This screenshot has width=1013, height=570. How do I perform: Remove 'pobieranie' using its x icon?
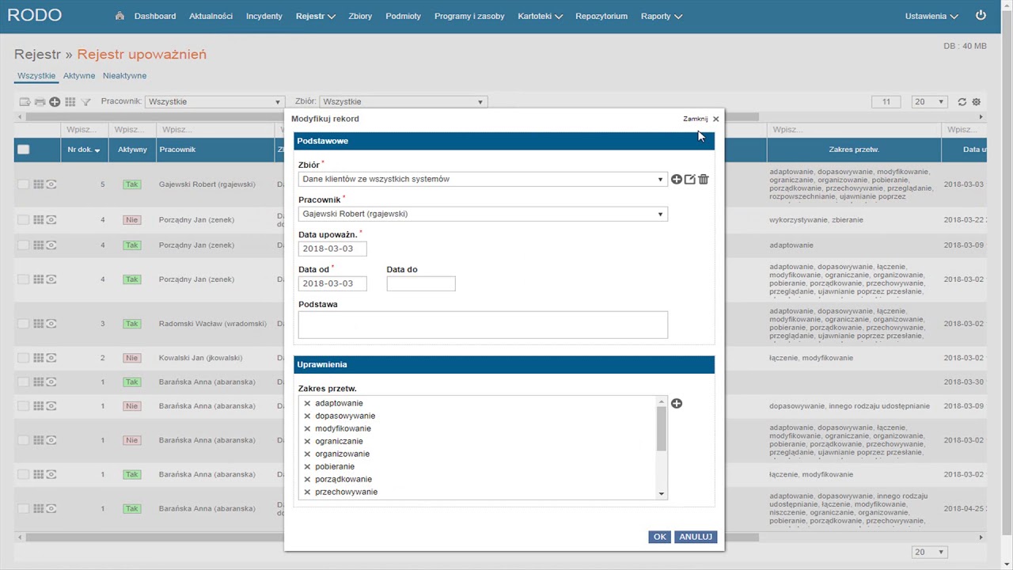tap(307, 467)
